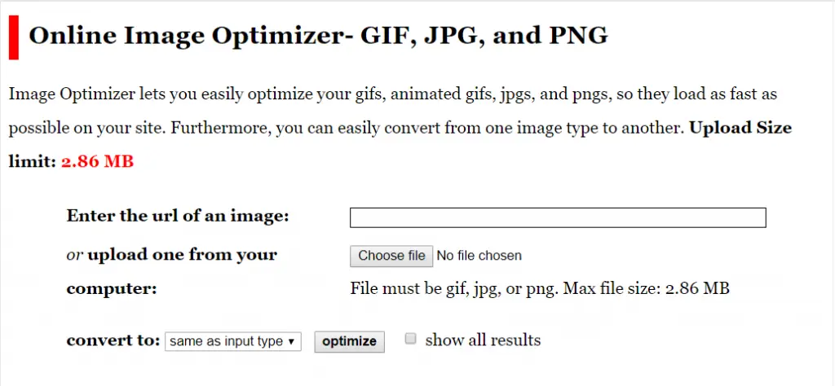Click the dropdown arrow next to "same as input type"
This screenshot has width=835, height=386.
click(x=291, y=342)
